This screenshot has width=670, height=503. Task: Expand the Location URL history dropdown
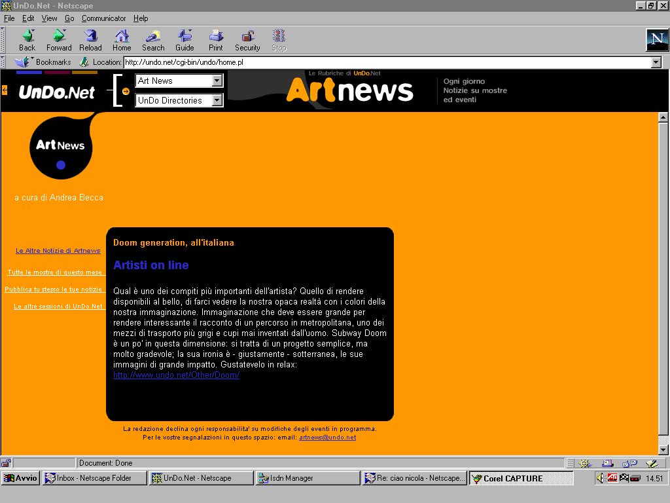click(656, 62)
